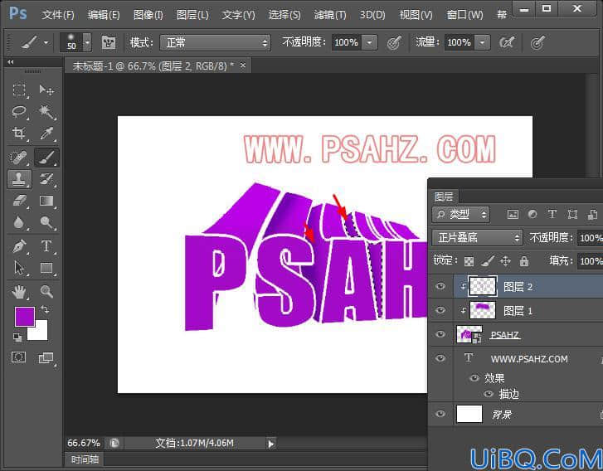Select the Move tool
This screenshot has height=471, width=603.
click(x=46, y=90)
